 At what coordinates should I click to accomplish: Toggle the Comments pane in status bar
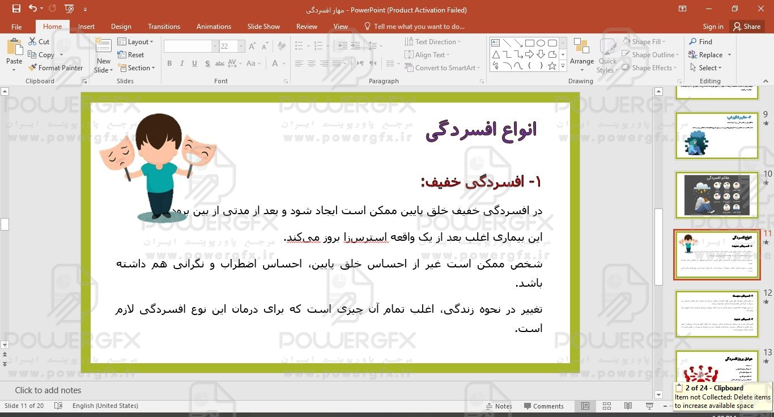click(x=543, y=406)
